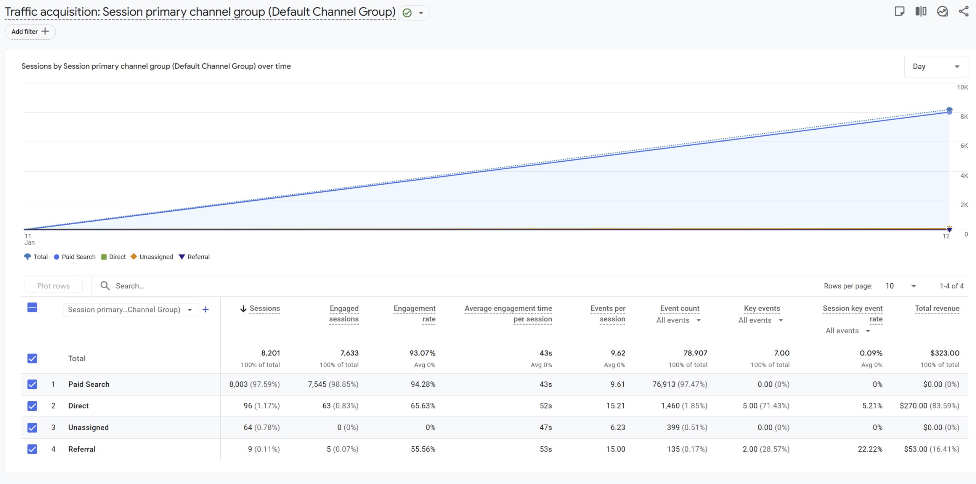
Task: Click the plus icon to add dimension
Action: 205,309
